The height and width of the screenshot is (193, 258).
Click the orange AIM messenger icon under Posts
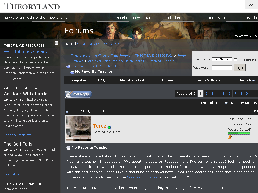230,137
